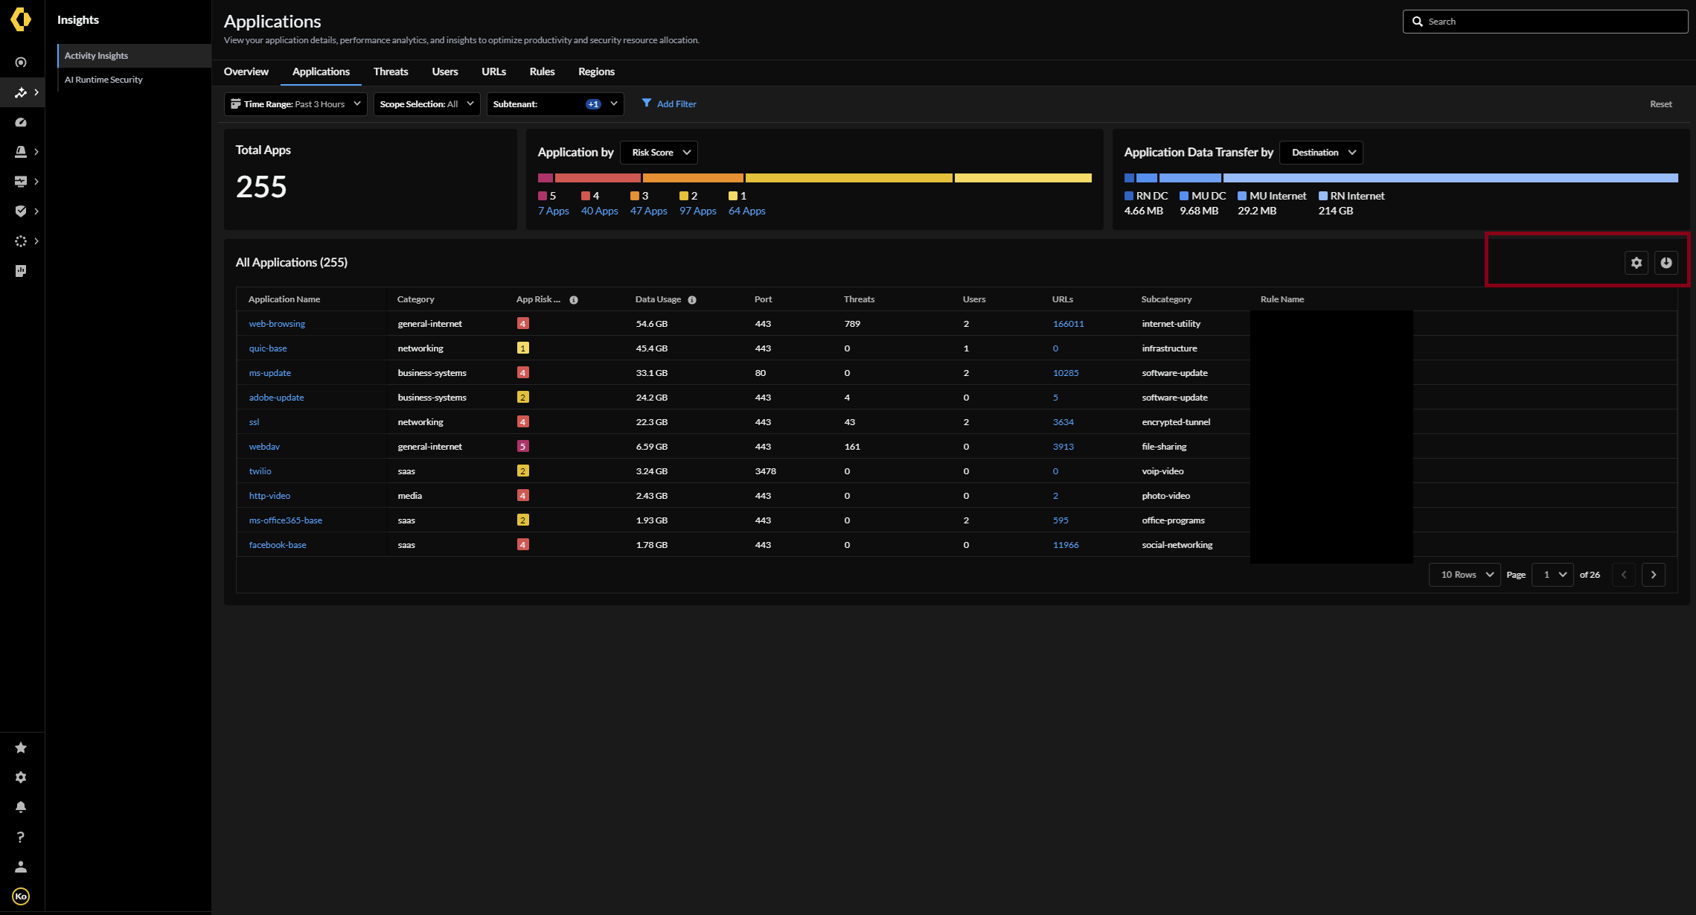The width and height of the screenshot is (1696, 915).
Task: Open the Risk Score dropdown
Action: tap(659, 153)
